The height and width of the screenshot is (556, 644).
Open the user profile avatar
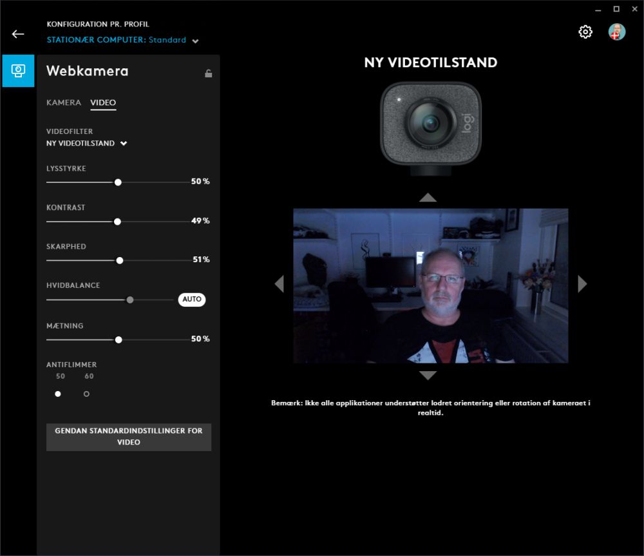tap(617, 32)
